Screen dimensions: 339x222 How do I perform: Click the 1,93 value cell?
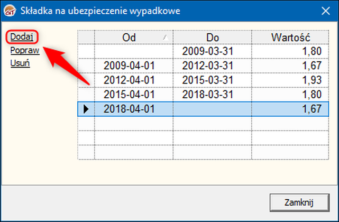click(x=289, y=80)
